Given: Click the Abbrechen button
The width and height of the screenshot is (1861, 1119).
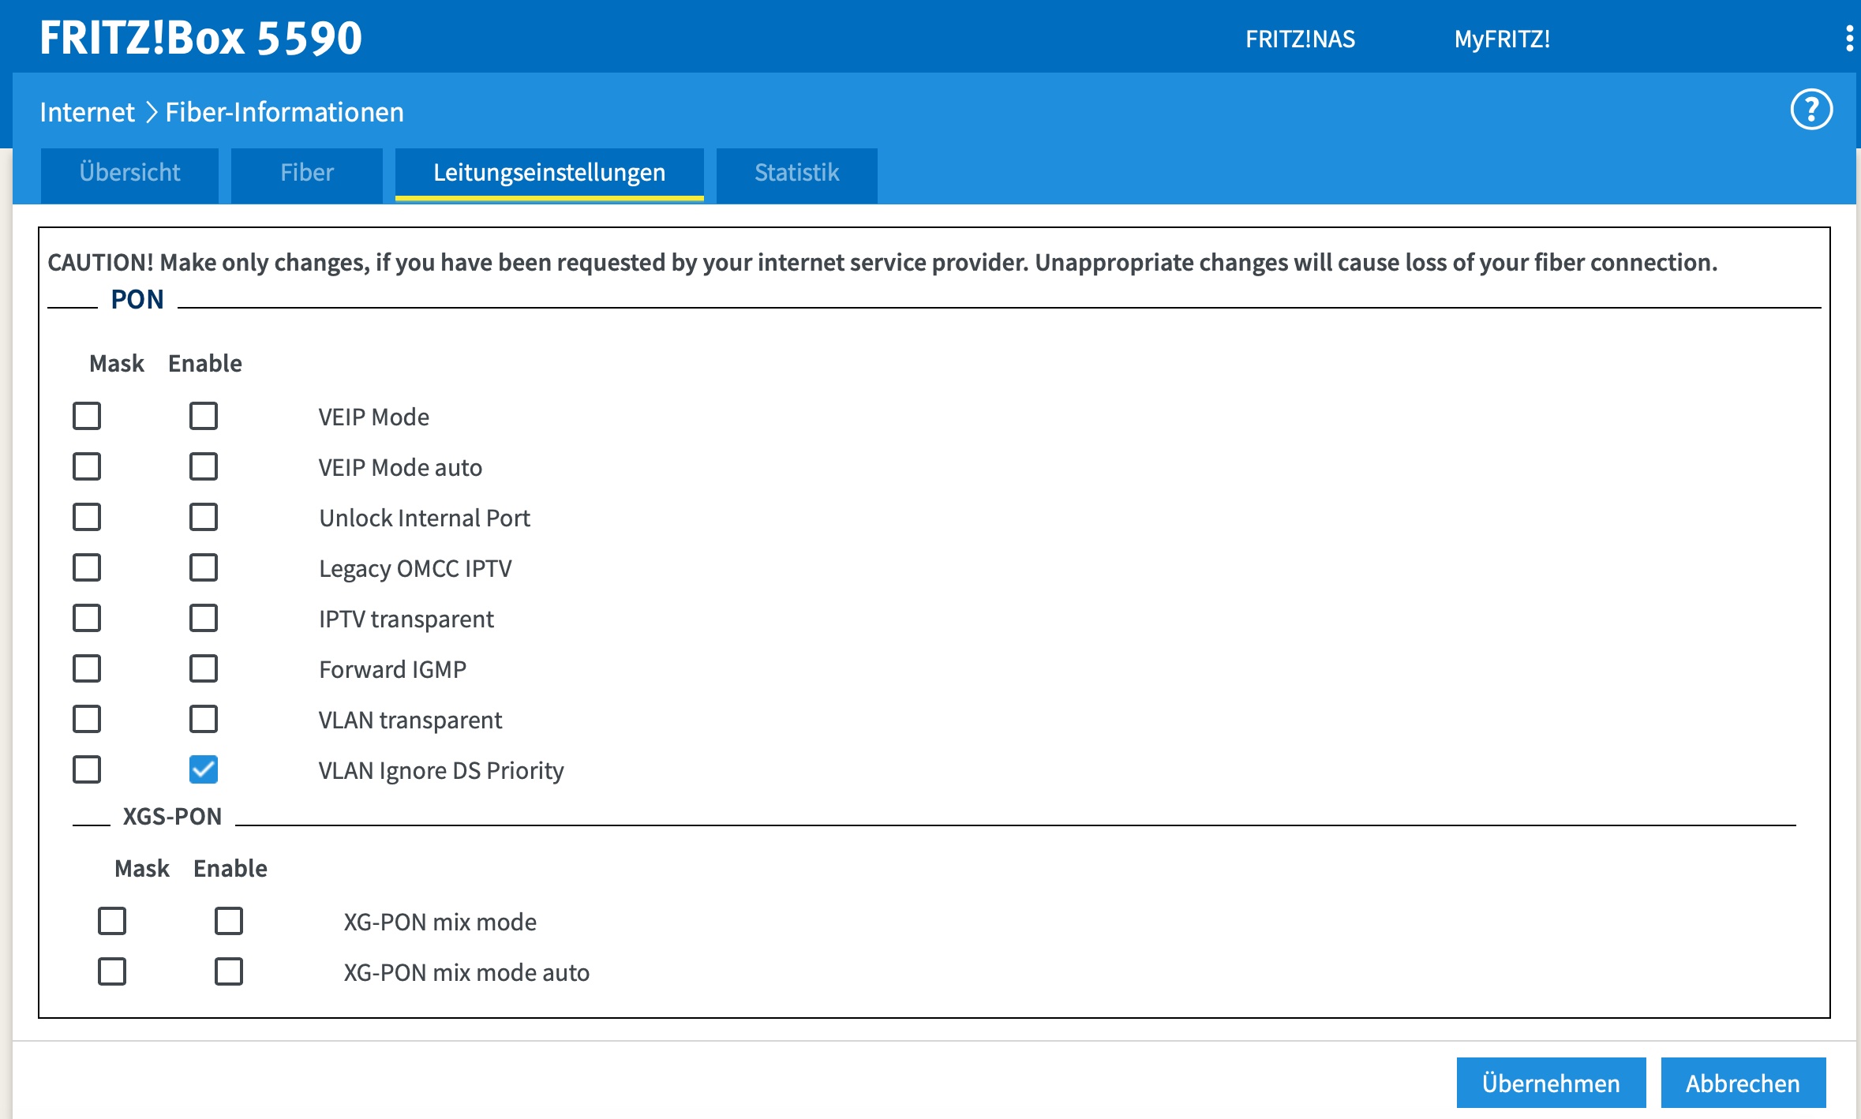Looking at the screenshot, I should (x=1743, y=1083).
